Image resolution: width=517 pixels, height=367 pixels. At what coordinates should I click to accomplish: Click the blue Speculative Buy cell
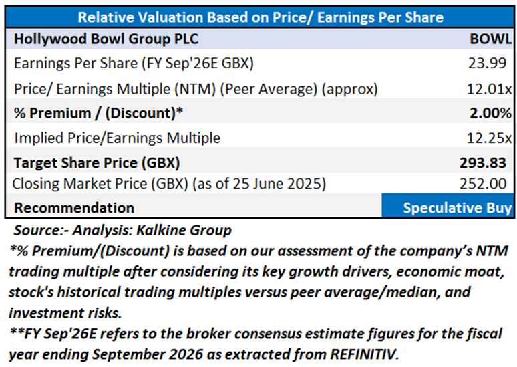coord(448,207)
